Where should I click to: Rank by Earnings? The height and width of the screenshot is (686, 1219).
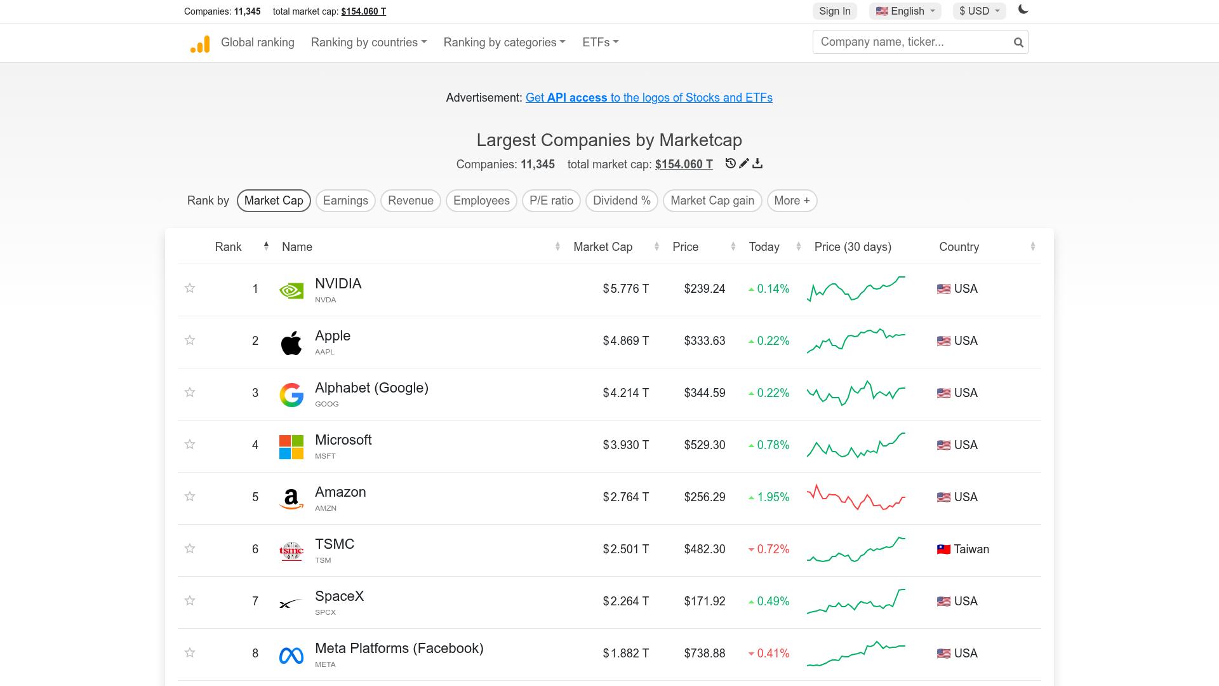(345, 201)
